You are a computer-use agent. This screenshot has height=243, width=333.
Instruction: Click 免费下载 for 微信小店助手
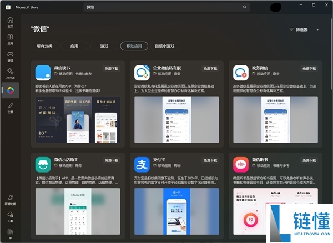(112, 160)
